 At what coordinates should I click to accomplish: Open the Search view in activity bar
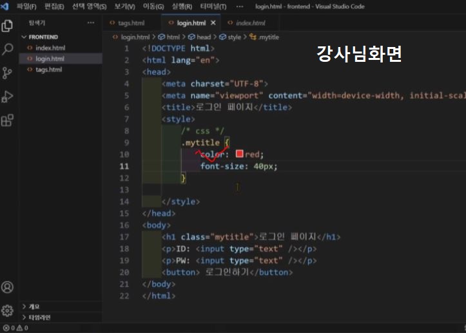[7, 50]
